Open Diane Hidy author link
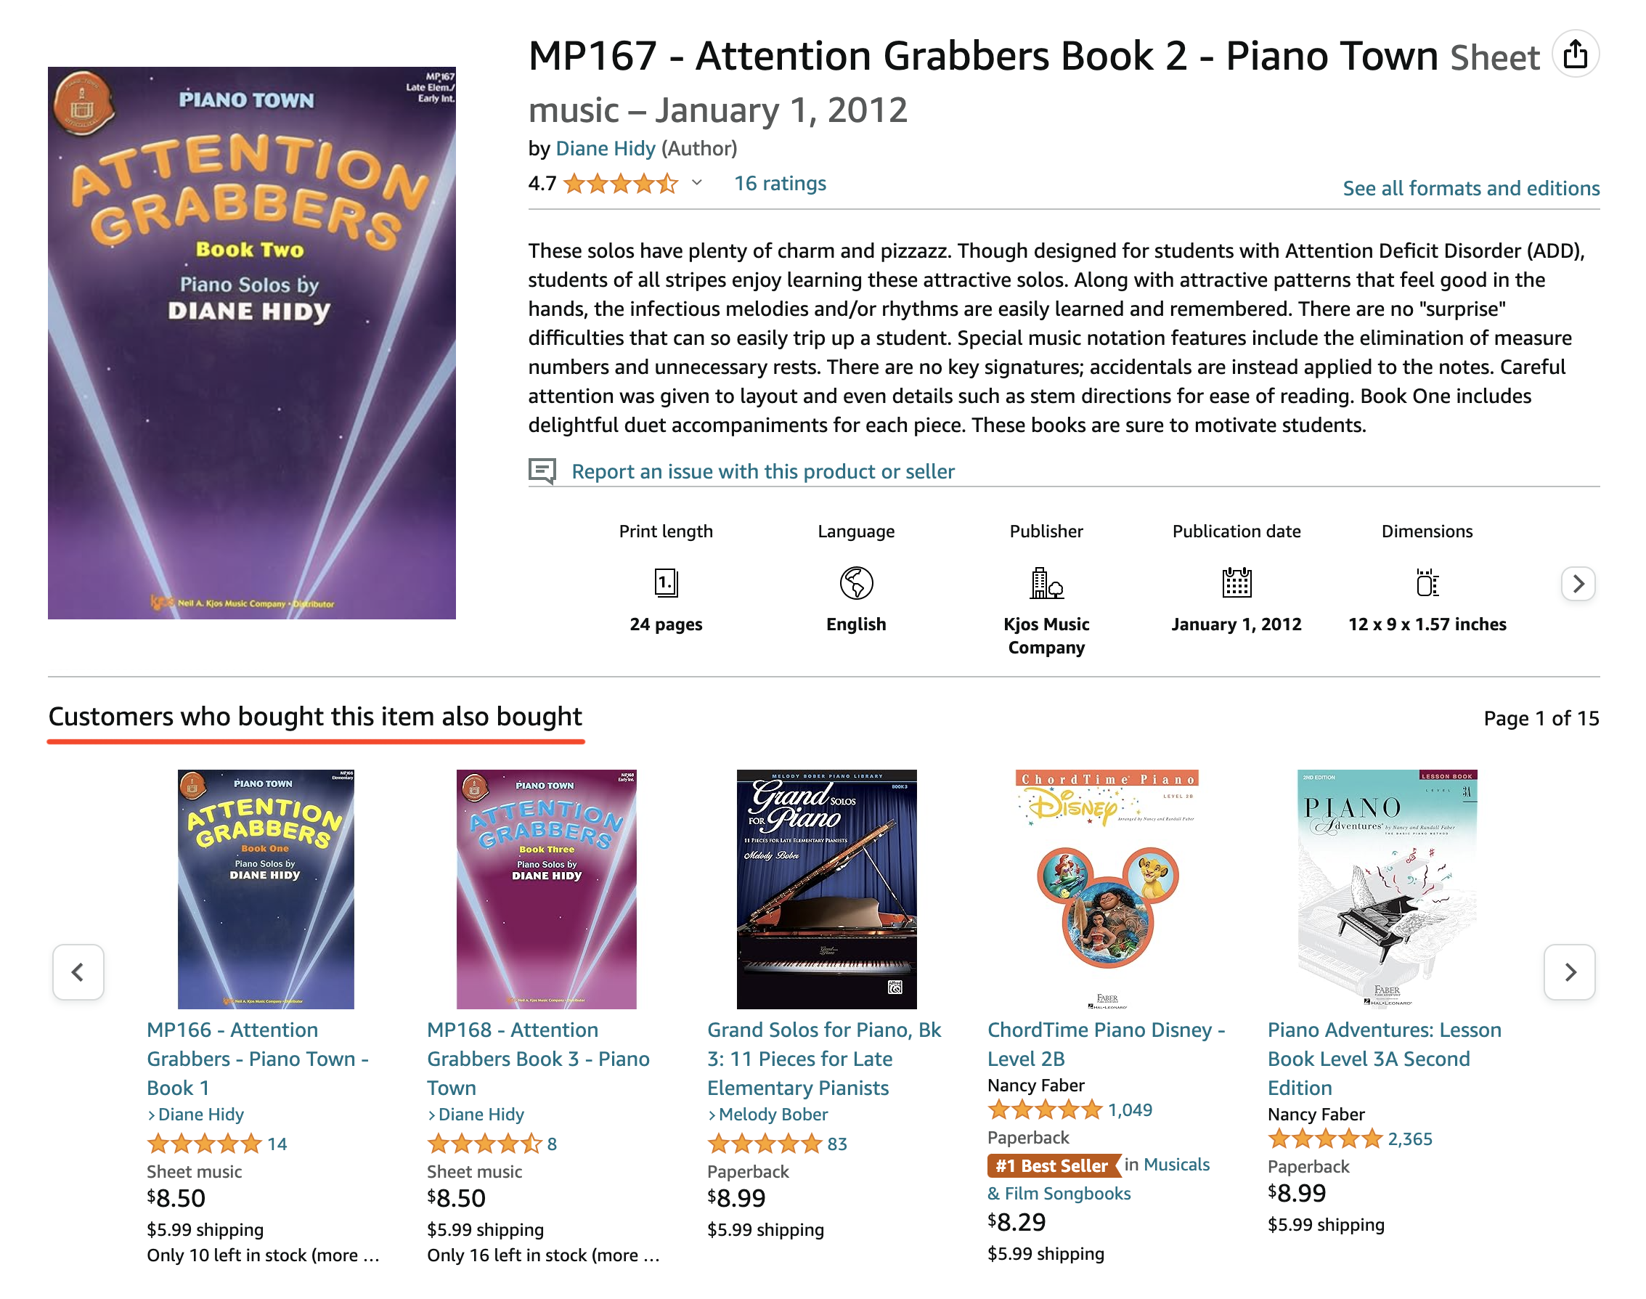1646x1299 pixels. (605, 148)
